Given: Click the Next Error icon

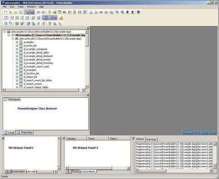Looking at the screenshot, I should coord(38,12).
